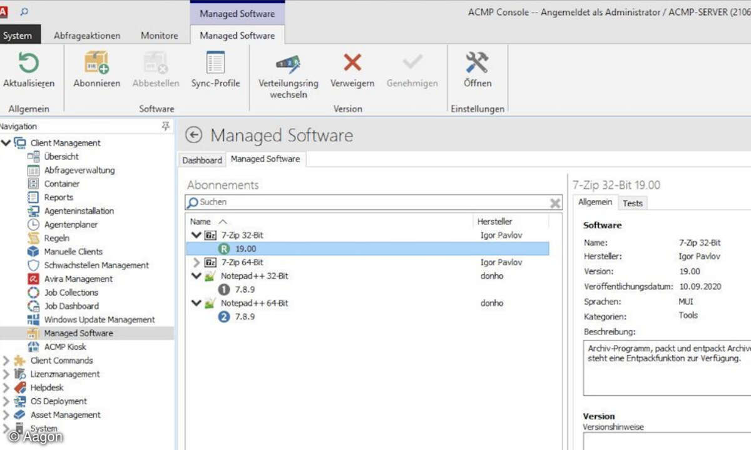Expand the Client Commands node
Viewport: 751px width, 450px height.
point(6,360)
